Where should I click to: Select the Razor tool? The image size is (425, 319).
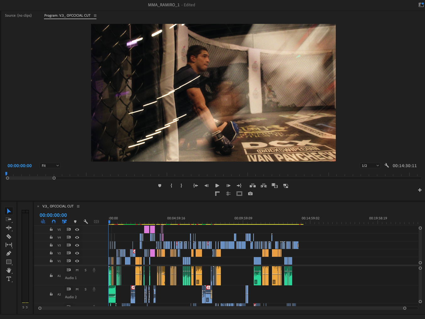pos(9,236)
